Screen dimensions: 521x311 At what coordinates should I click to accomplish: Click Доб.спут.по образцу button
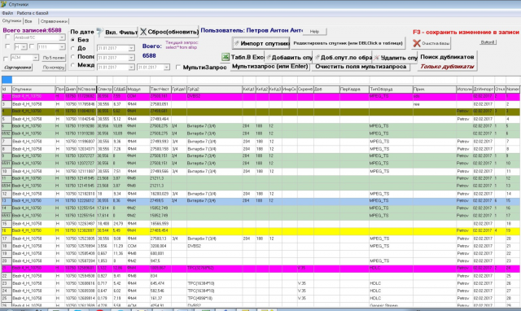point(344,58)
